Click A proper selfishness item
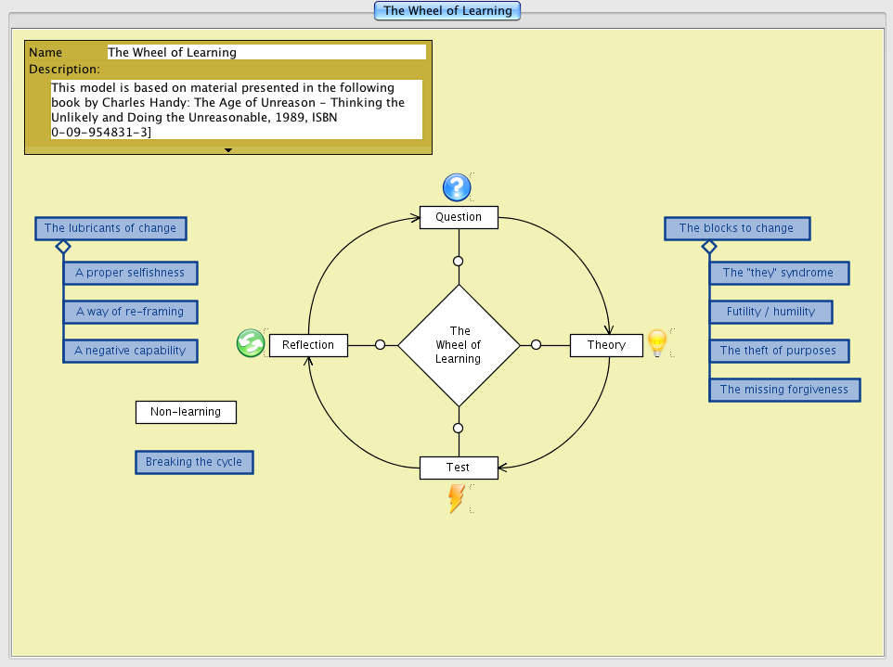 coord(130,273)
